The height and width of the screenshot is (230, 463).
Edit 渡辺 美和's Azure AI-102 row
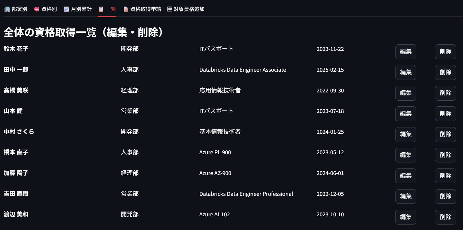point(406,217)
